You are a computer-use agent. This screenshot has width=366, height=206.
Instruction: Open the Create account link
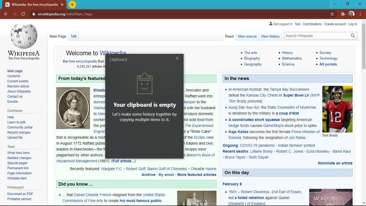coord(335,24)
